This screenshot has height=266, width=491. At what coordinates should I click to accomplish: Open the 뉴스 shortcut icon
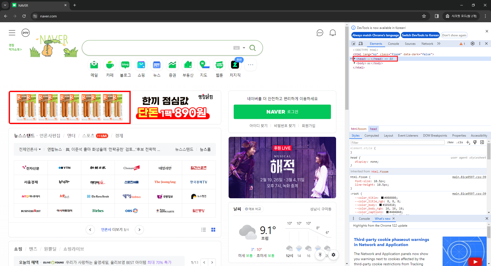(x=157, y=65)
